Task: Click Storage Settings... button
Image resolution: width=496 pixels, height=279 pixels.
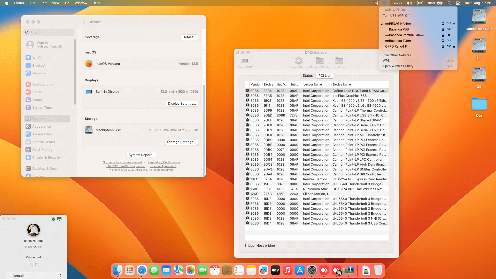Action: (181, 142)
